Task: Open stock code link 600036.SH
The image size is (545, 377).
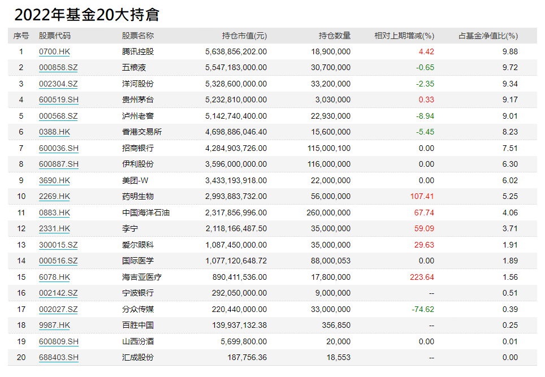Action: point(59,148)
